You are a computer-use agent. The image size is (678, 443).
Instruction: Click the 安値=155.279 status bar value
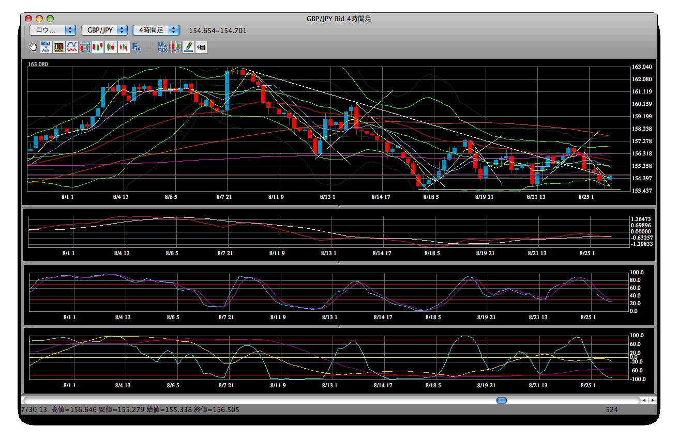(x=122, y=410)
